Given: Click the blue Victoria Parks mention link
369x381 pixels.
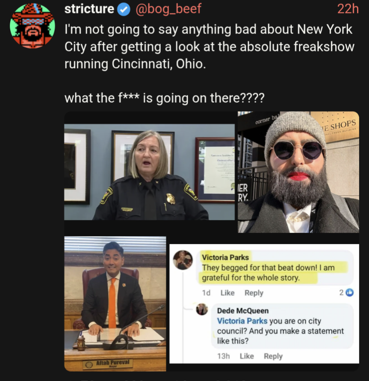Looking at the screenshot, I should [x=242, y=321].
